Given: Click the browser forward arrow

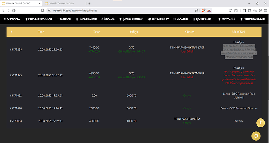Looking at the screenshot, I should pyautogui.click(x=9, y=11).
